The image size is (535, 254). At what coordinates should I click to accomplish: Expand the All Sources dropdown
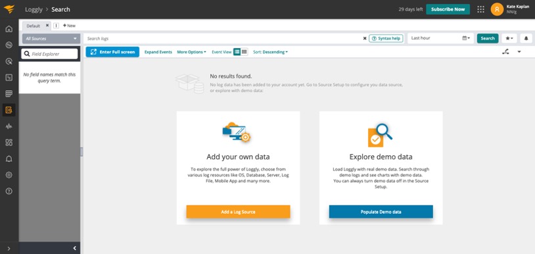click(51, 39)
